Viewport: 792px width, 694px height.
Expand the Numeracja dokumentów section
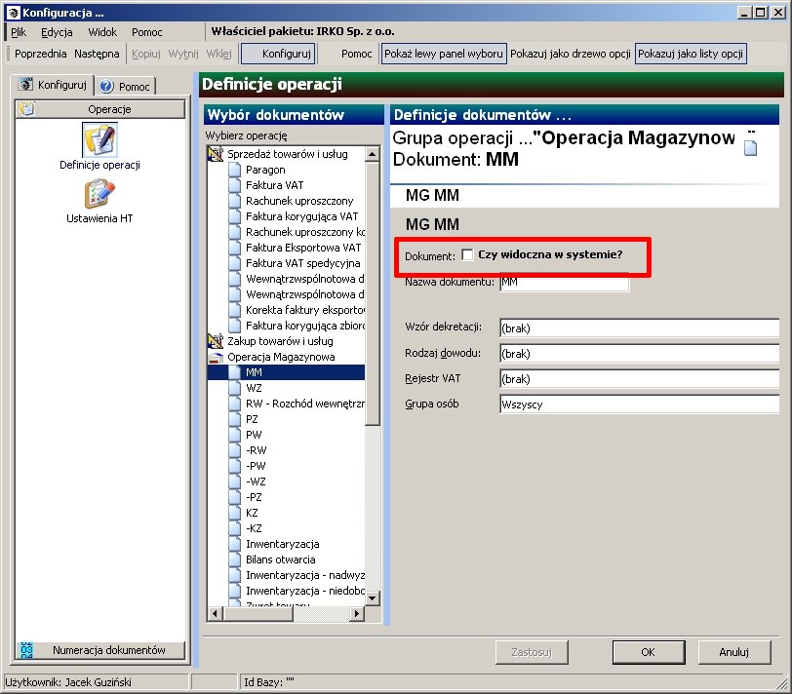[100, 650]
